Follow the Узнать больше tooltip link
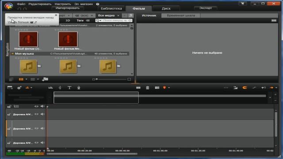Viewport: 283px width, 159px height. click(22, 22)
